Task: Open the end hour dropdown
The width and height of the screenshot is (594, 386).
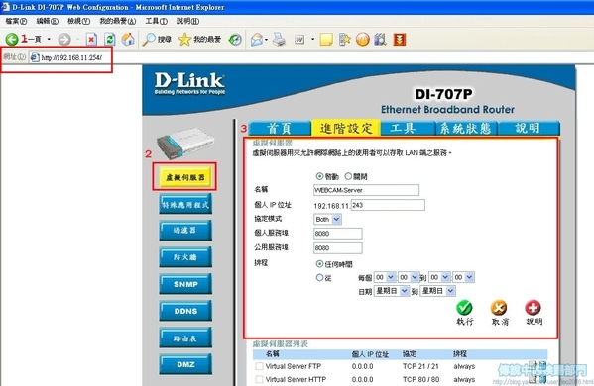Action: (439, 277)
